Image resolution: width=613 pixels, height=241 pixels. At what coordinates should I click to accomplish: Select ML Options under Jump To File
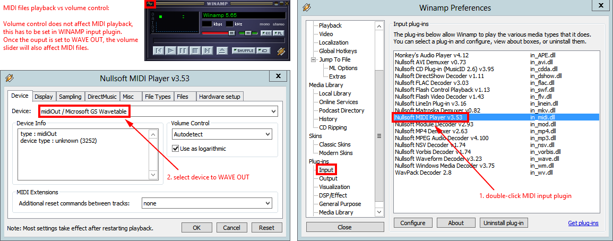tap(343, 68)
